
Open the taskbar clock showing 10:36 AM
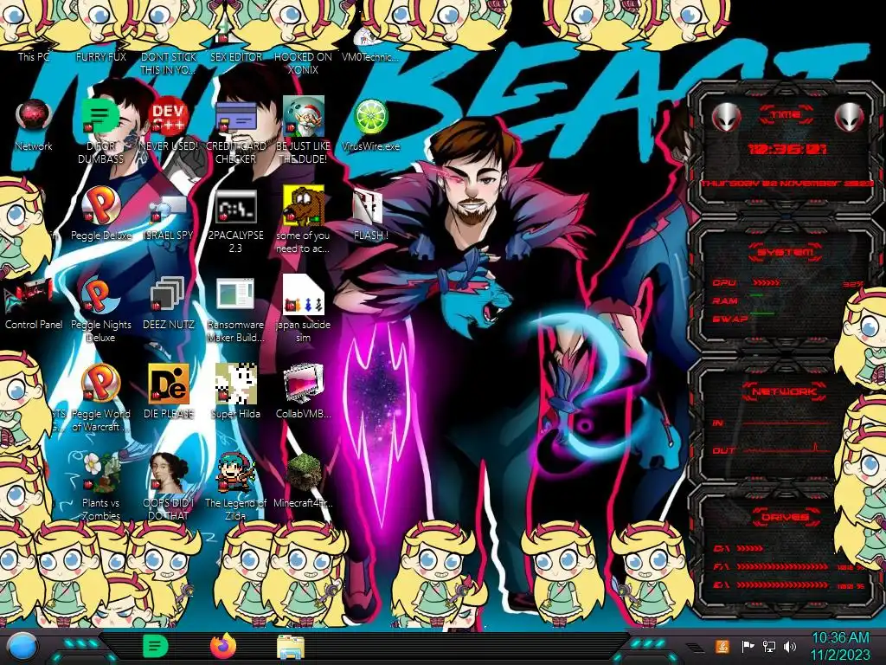click(841, 646)
